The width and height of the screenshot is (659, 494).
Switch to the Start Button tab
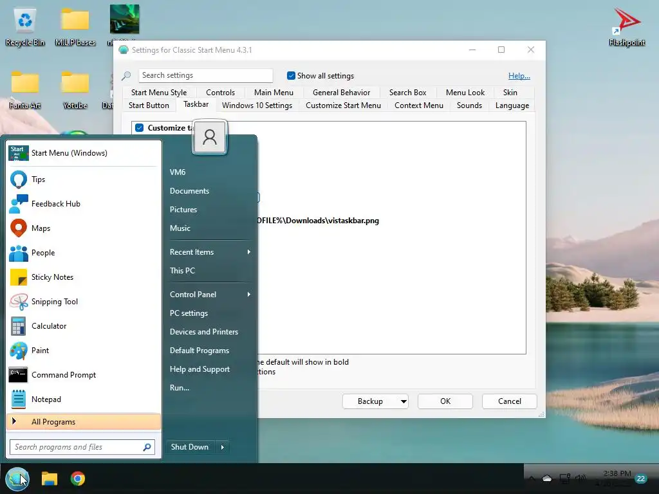(149, 105)
